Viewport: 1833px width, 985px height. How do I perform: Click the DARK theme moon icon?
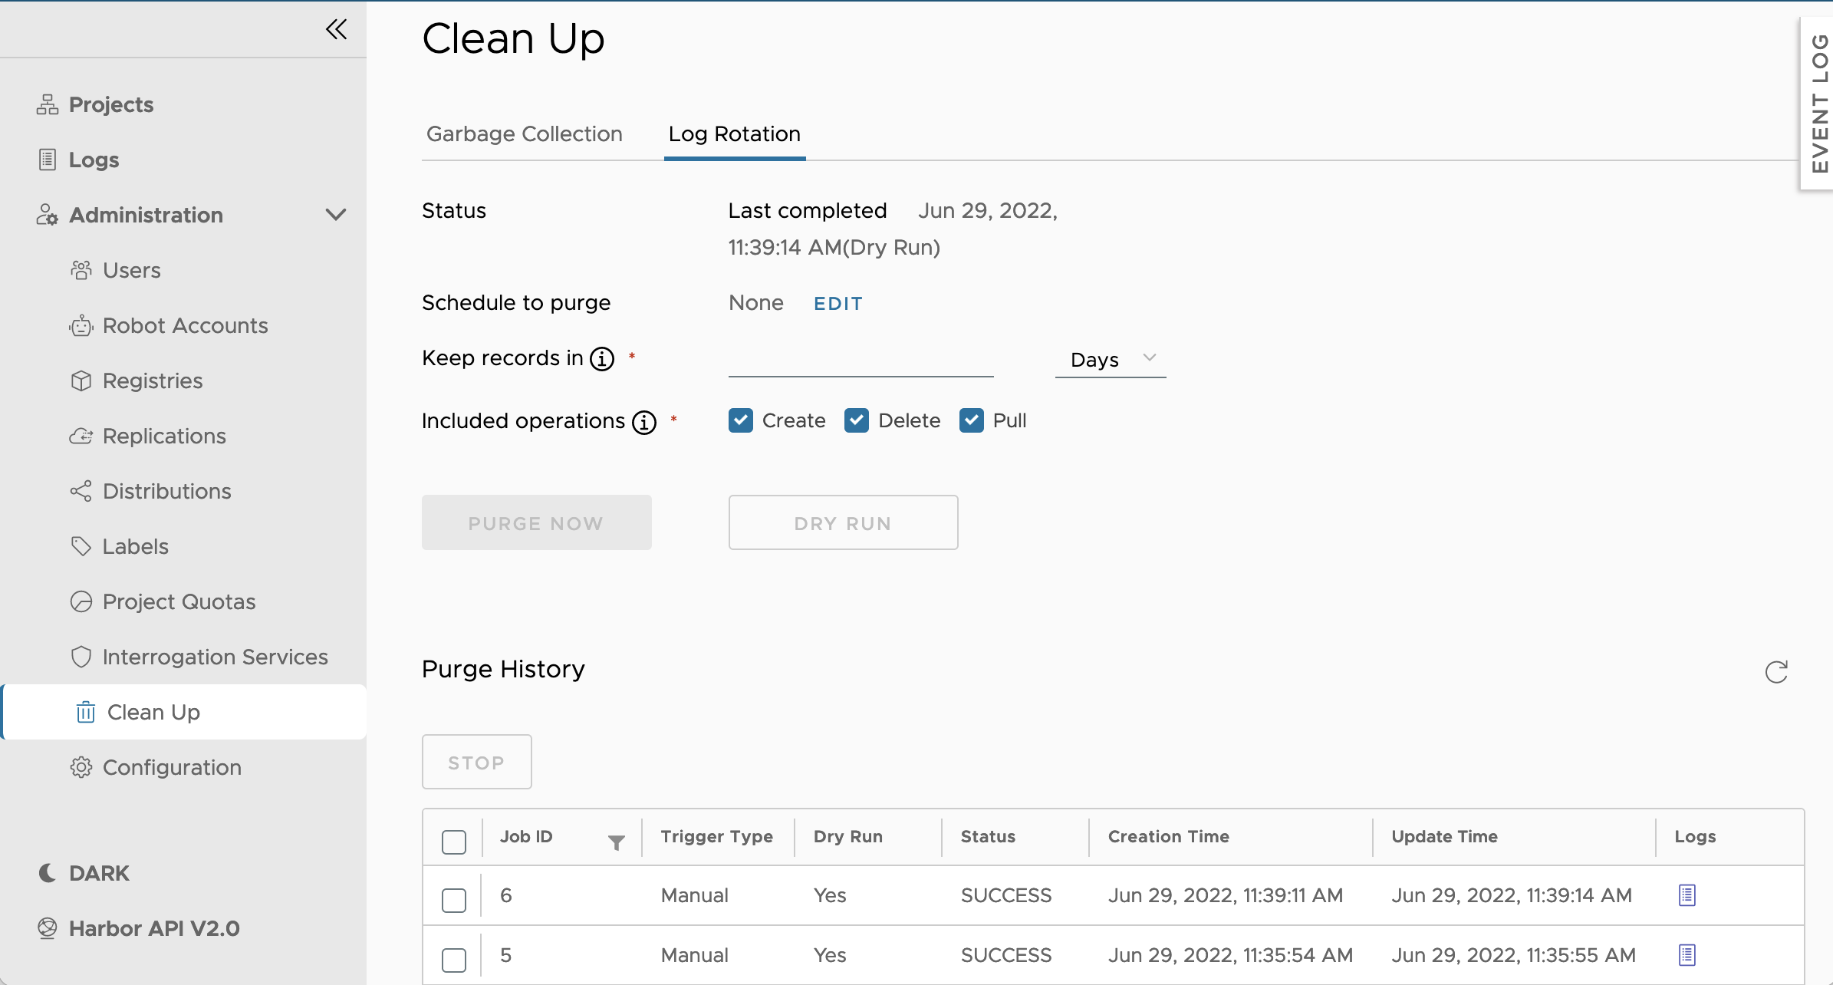[x=48, y=873]
